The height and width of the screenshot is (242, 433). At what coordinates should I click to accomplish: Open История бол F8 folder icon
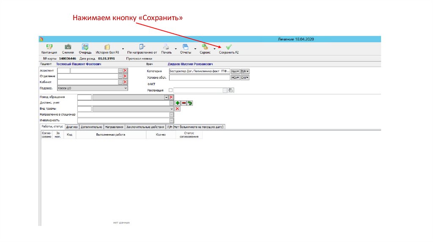(x=107, y=47)
